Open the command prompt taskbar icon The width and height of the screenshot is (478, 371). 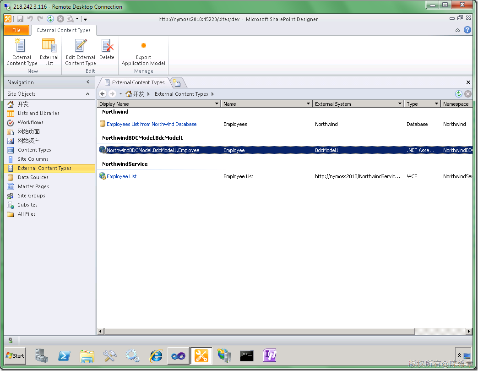(247, 356)
